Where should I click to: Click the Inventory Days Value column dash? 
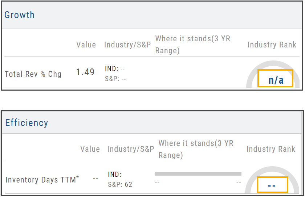96,178
